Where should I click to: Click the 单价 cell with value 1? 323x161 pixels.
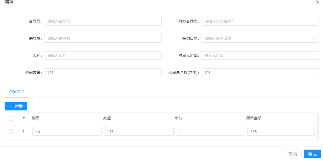tap(210, 131)
